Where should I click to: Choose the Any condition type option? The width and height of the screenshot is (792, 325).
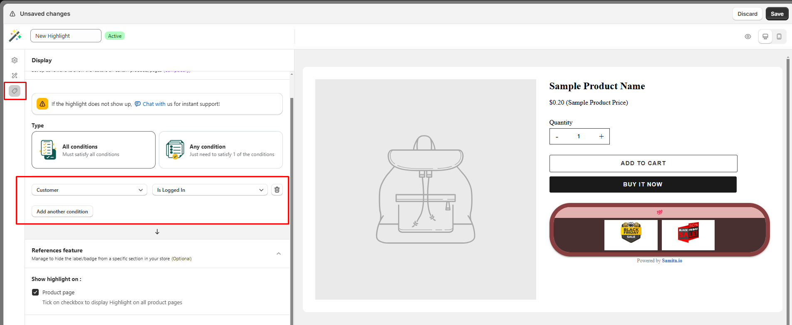point(220,150)
